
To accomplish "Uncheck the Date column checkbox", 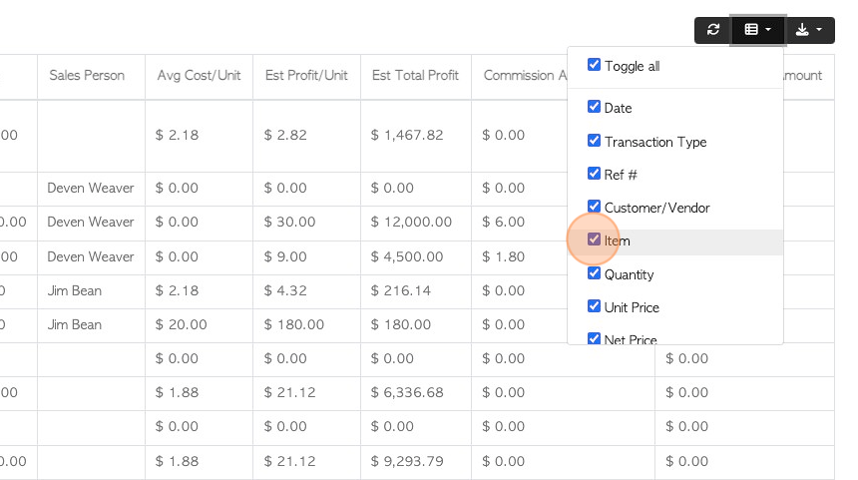I will pos(594,106).
